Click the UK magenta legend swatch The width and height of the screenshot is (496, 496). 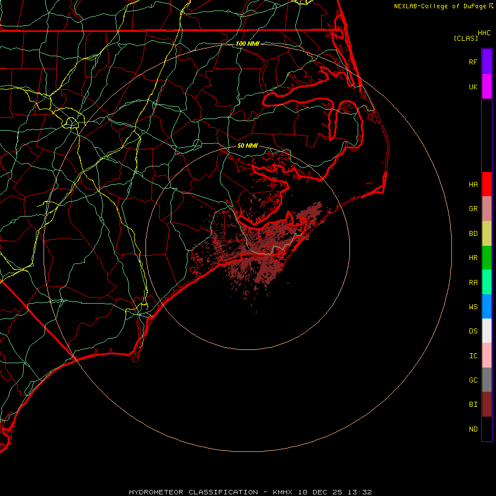coord(487,87)
